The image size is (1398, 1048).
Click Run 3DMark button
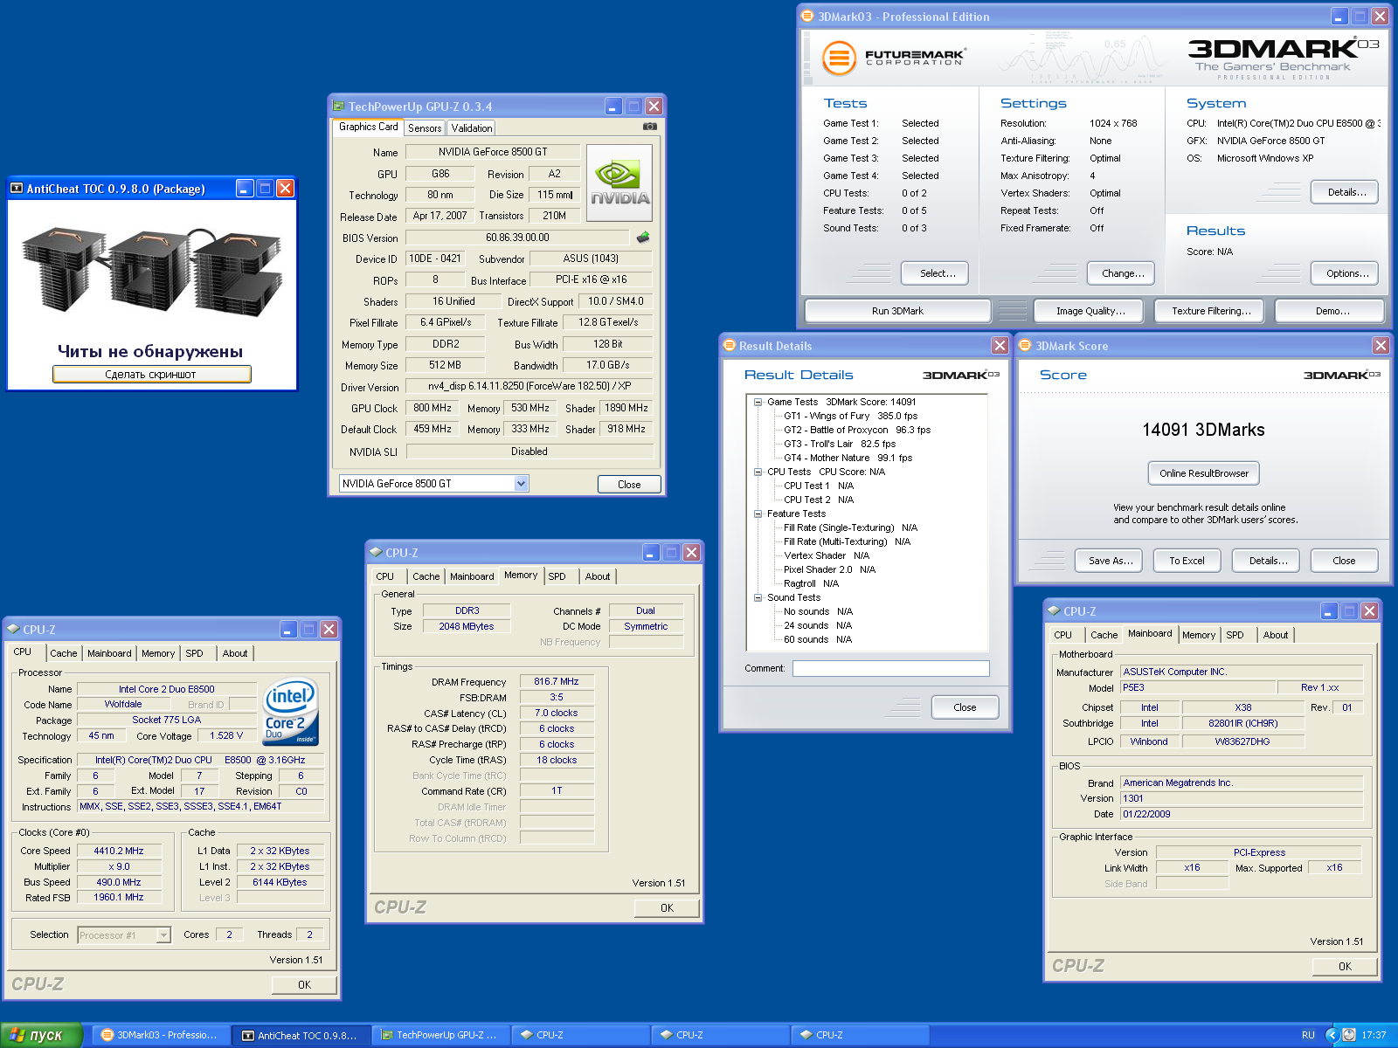click(x=897, y=311)
